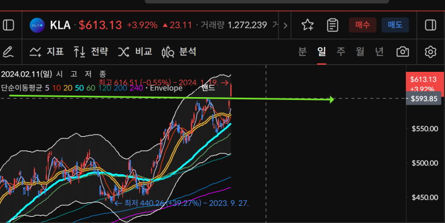Select the moving average 5 period
445x223 pixels.
(x=47, y=88)
